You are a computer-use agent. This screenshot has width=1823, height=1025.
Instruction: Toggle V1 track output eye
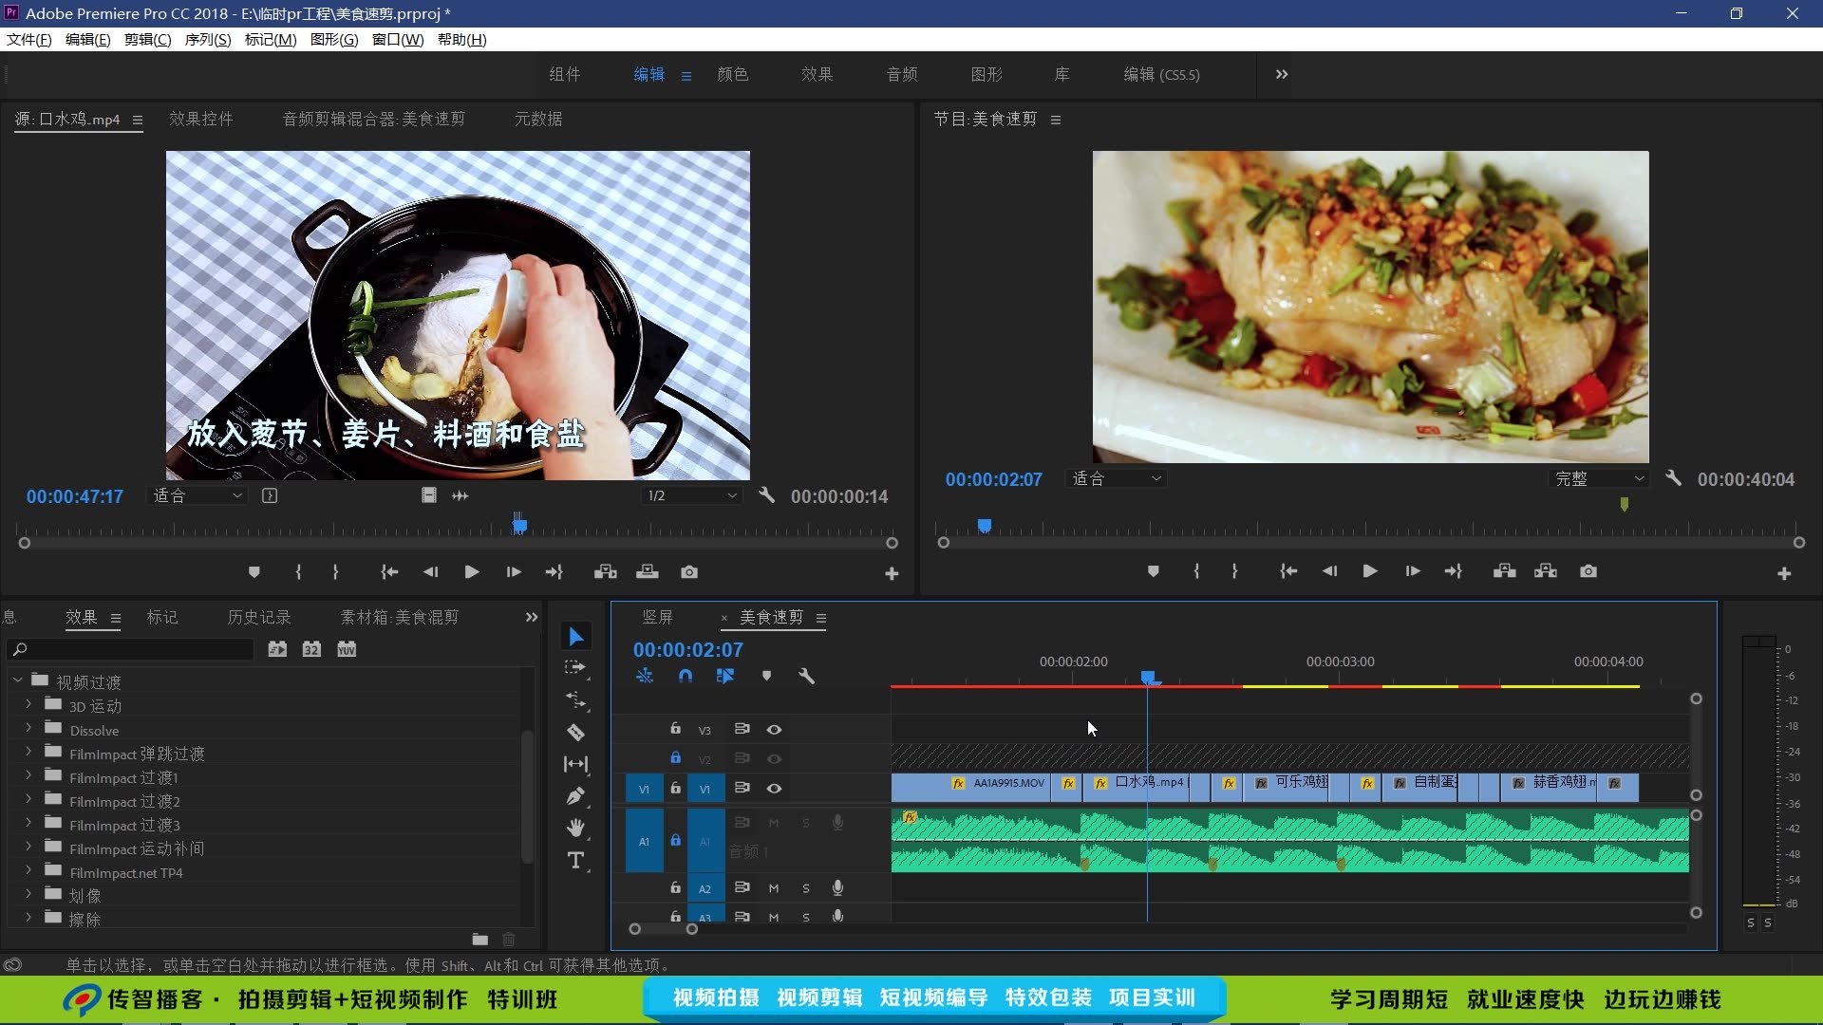[774, 788]
